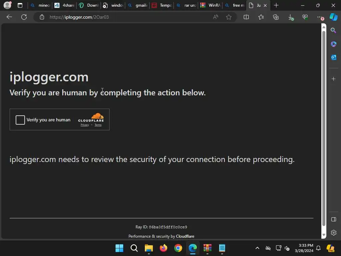Open Microsoft 365 sidebar app
Viewport: 341px width, 256px height.
pyautogui.click(x=333, y=44)
